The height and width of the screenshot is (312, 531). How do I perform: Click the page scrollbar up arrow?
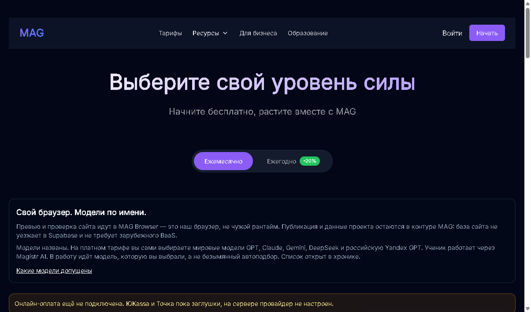[x=527, y=4]
